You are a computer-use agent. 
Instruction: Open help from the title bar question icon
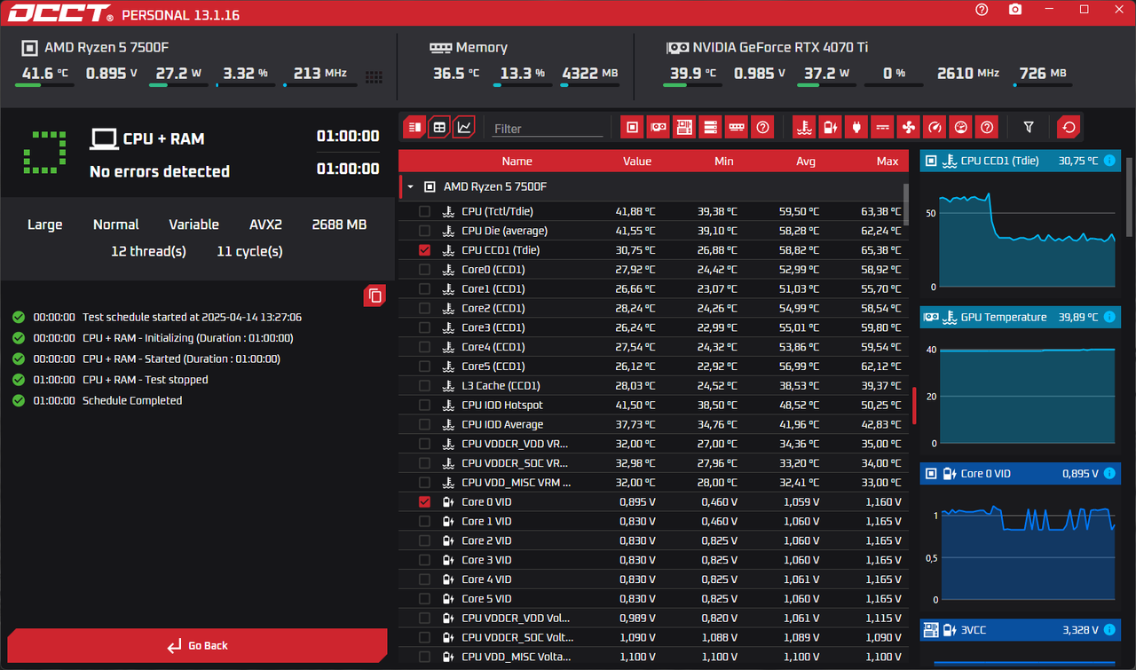[x=982, y=10]
